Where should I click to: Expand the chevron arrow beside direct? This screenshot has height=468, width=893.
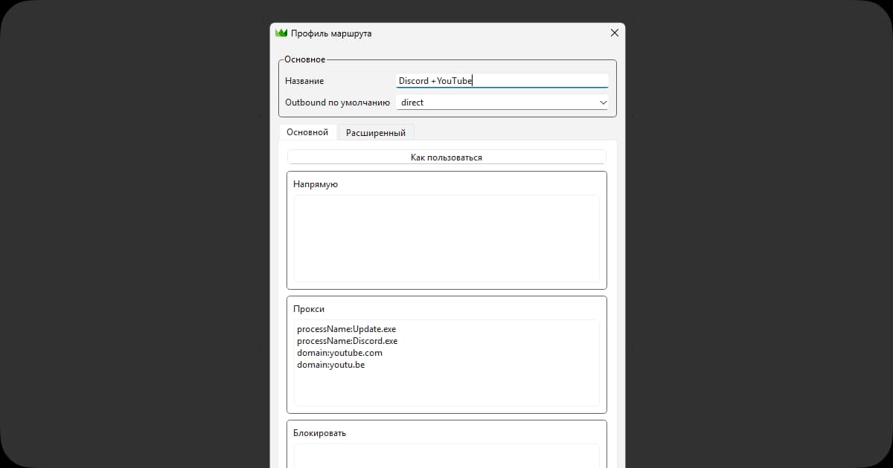coord(603,103)
